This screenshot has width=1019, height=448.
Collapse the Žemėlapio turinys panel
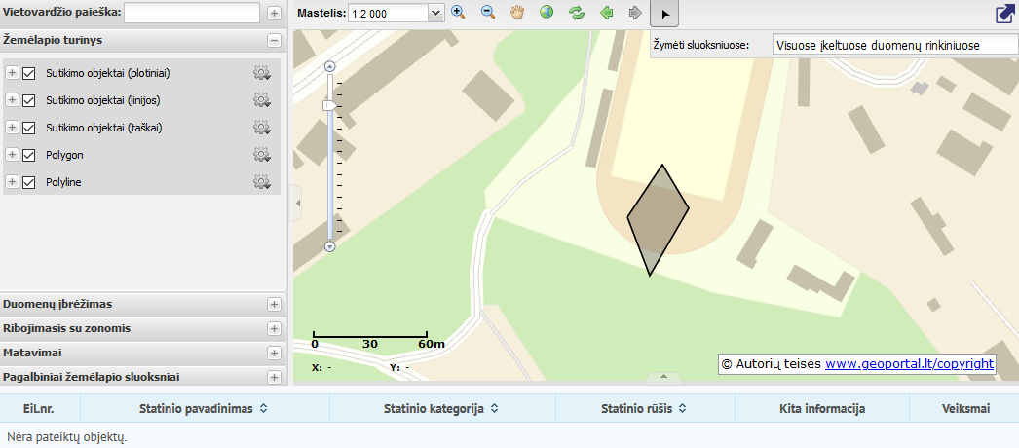[274, 41]
